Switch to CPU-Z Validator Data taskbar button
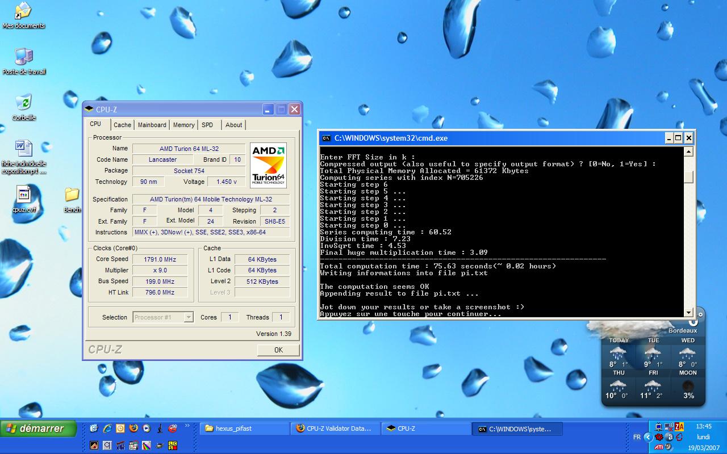Viewport: 727px width, 454px height. point(335,428)
